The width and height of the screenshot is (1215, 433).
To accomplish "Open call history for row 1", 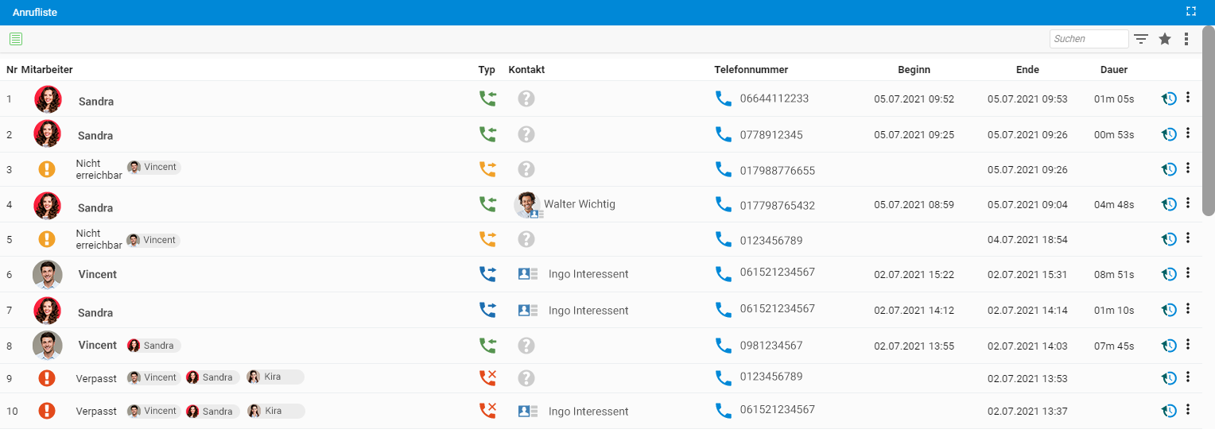I will pos(1169,99).
